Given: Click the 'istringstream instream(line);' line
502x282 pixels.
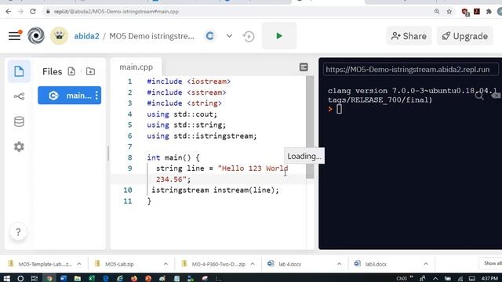Looking at the screenshot, I should [x=215, y=190].
